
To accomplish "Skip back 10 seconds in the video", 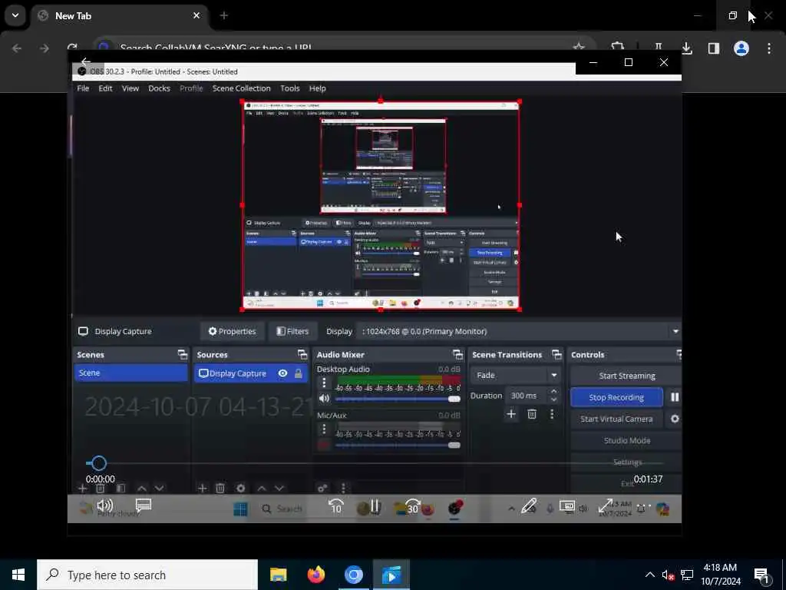I will (x=336, y=507).
